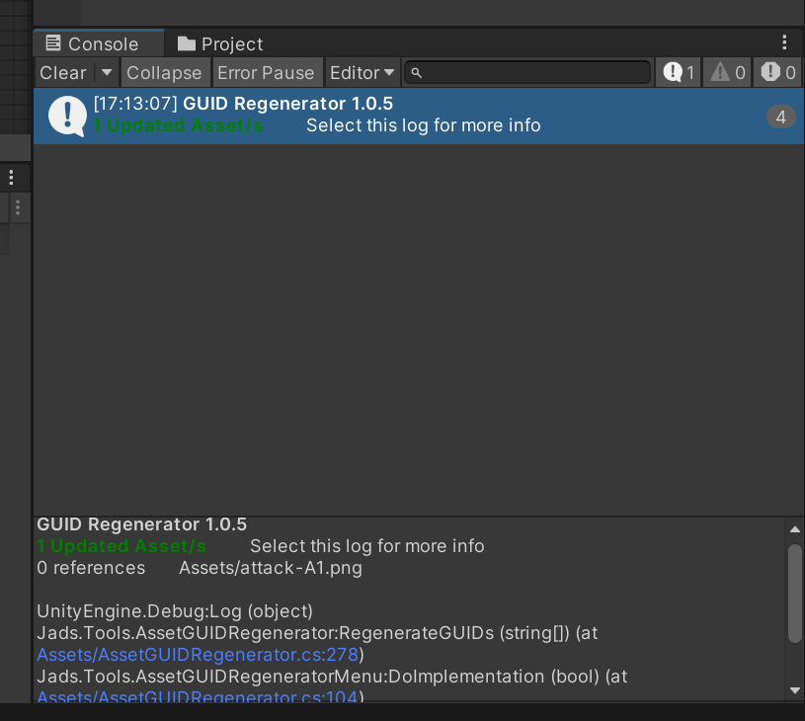Open AssetGUIDRegenerator.cs:278 source link
The image size is (805, 721).
pyautogui.click(x=198, y=655)
